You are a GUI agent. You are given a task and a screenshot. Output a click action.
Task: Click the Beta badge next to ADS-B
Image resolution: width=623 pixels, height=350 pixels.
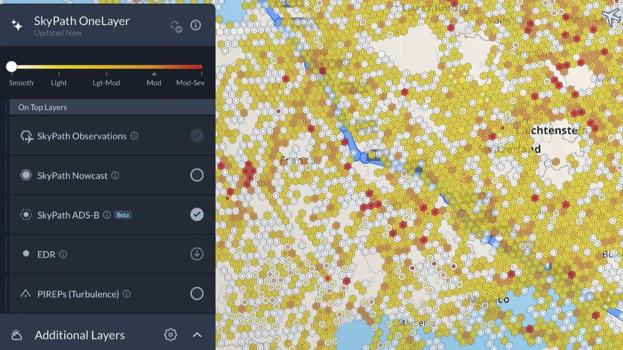tap(123, 215)
